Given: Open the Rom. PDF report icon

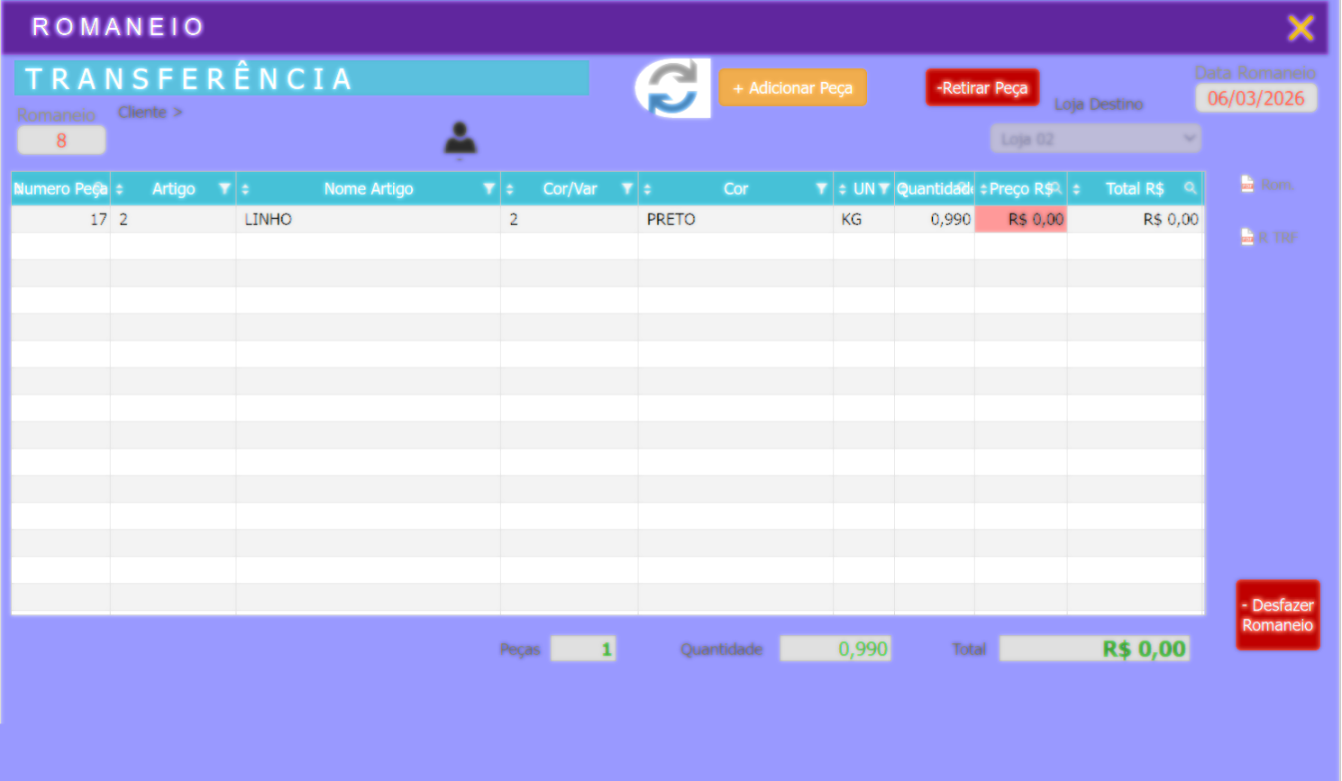Looking at the screenshot, I should click(x=1247, y=185).
